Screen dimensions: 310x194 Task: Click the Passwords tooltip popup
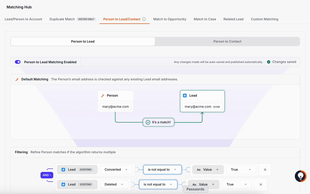(x=195, y=189)
